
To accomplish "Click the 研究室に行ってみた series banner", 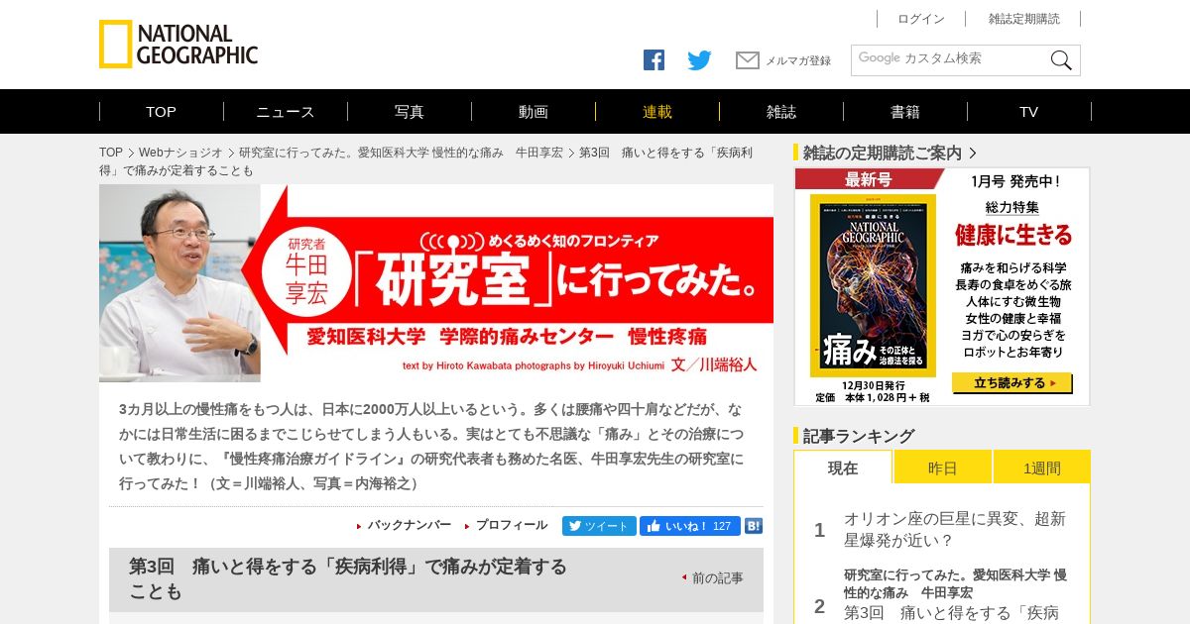I will coord(436,283).
